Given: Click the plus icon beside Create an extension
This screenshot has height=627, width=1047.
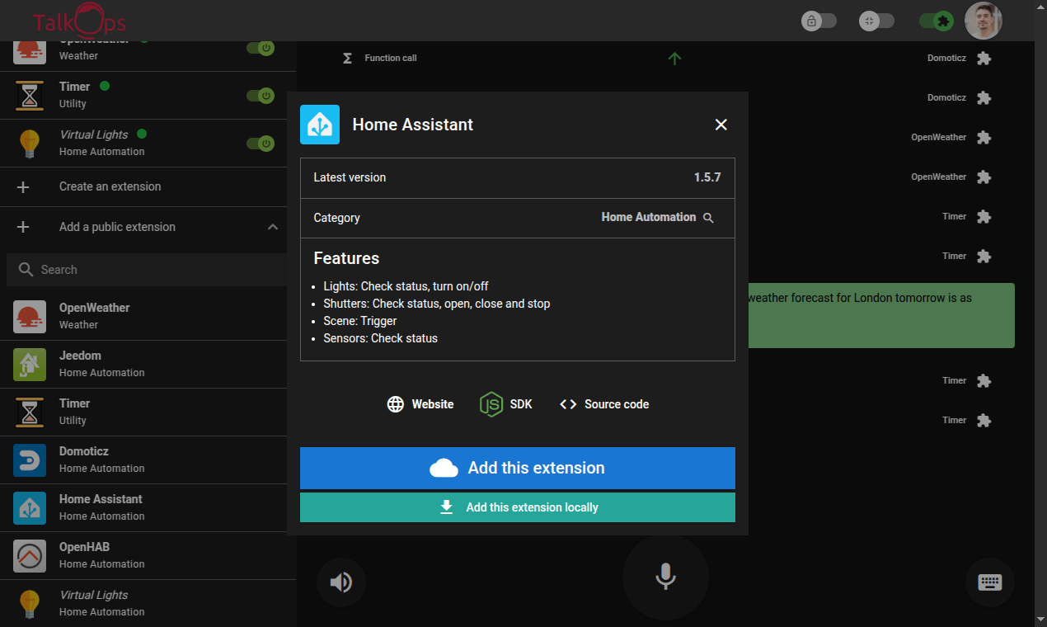Looking at the screenshot, I should click(x=23, y=187).
